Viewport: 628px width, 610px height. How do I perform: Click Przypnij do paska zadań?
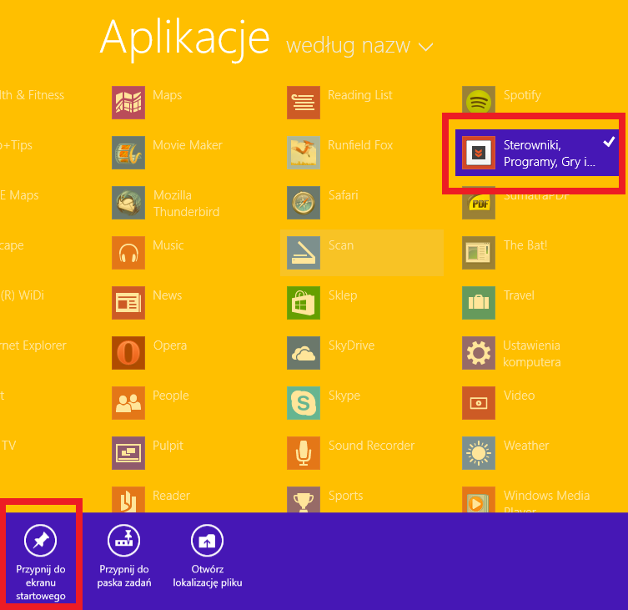point(123,556)
